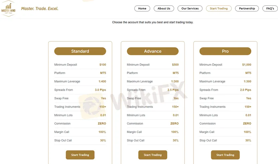This screenshot has width=278, height=164.
Task: Click the Master. Trade. Excel. tagline
Action: (39, 9)
